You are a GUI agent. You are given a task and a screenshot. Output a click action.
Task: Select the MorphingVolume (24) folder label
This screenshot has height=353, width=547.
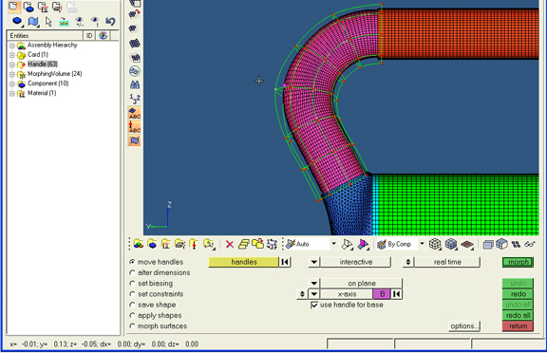tap(55, 74)
